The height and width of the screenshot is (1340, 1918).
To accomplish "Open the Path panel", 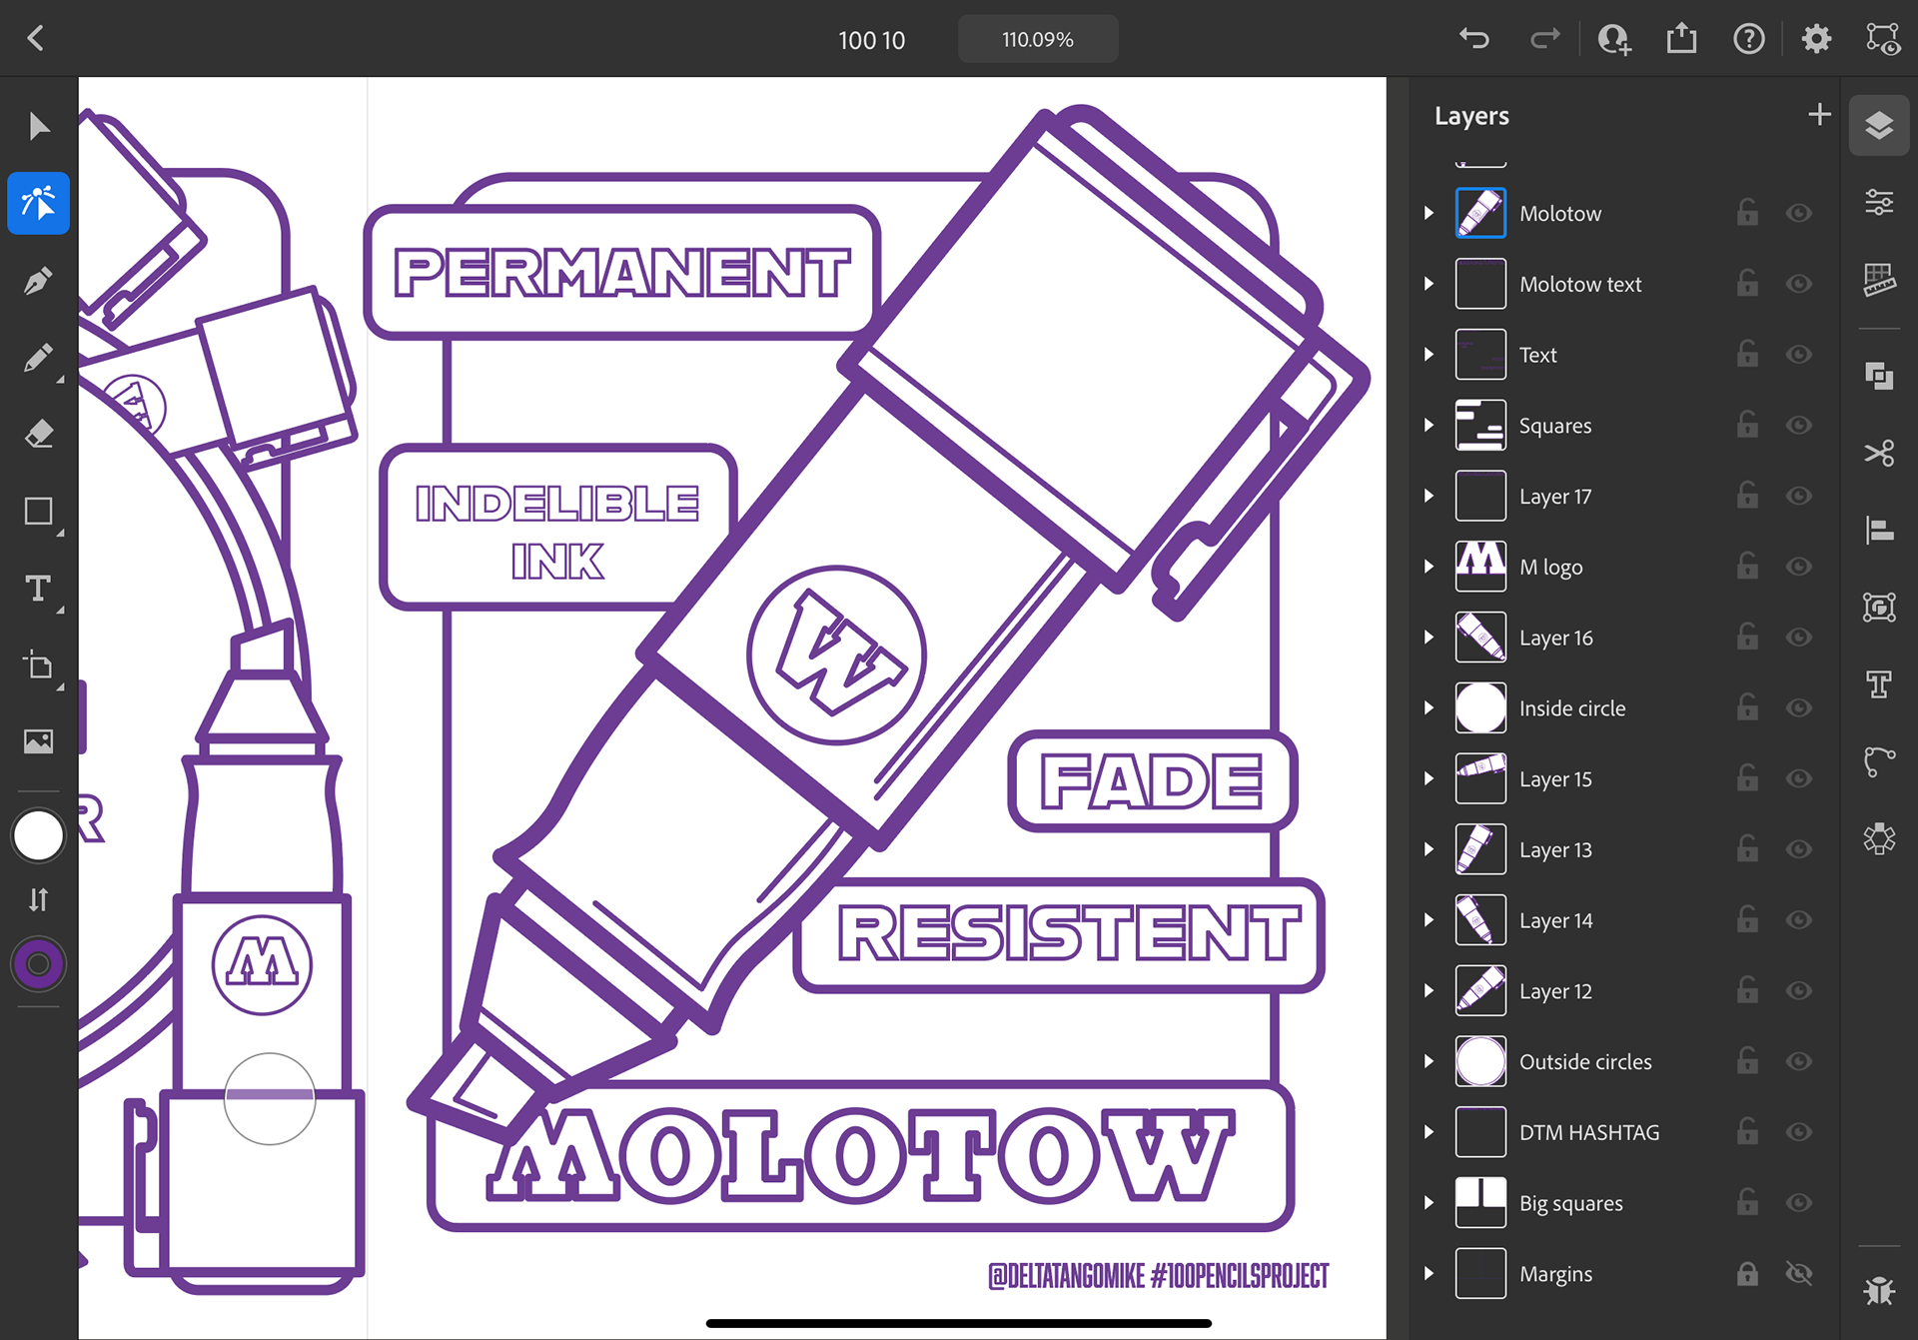I will pyautogui.click(x=1879, y=761).
